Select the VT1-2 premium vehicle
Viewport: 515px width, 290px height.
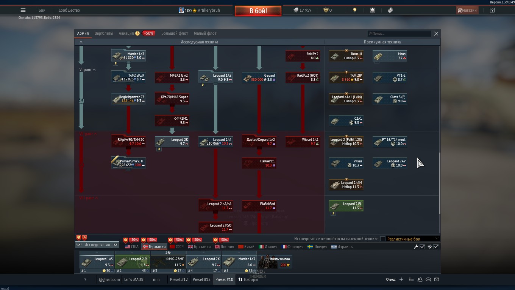390,77
